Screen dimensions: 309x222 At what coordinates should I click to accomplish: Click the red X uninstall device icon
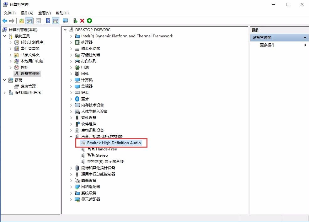pos(82,21)
